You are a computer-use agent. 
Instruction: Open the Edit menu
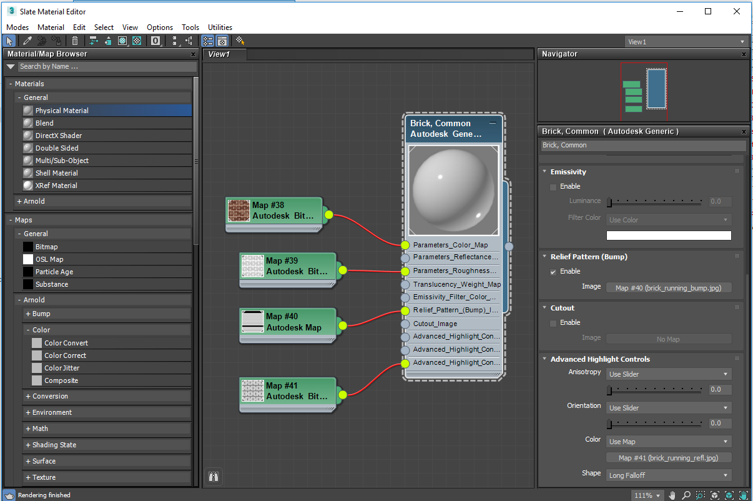(79, 27)
